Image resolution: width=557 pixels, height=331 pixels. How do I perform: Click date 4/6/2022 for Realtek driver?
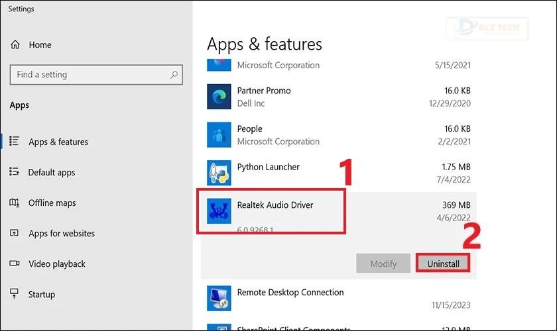[x=454, y=218]
